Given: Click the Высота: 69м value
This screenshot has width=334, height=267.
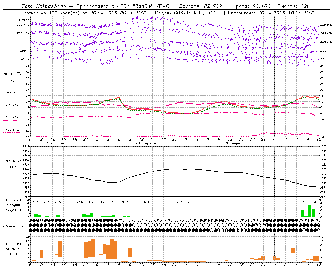Looking at the screenshot, I should point(294,6).
